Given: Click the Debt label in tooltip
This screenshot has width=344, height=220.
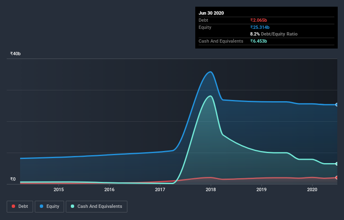Looking at the screenshot, I should tap(203, 20).
